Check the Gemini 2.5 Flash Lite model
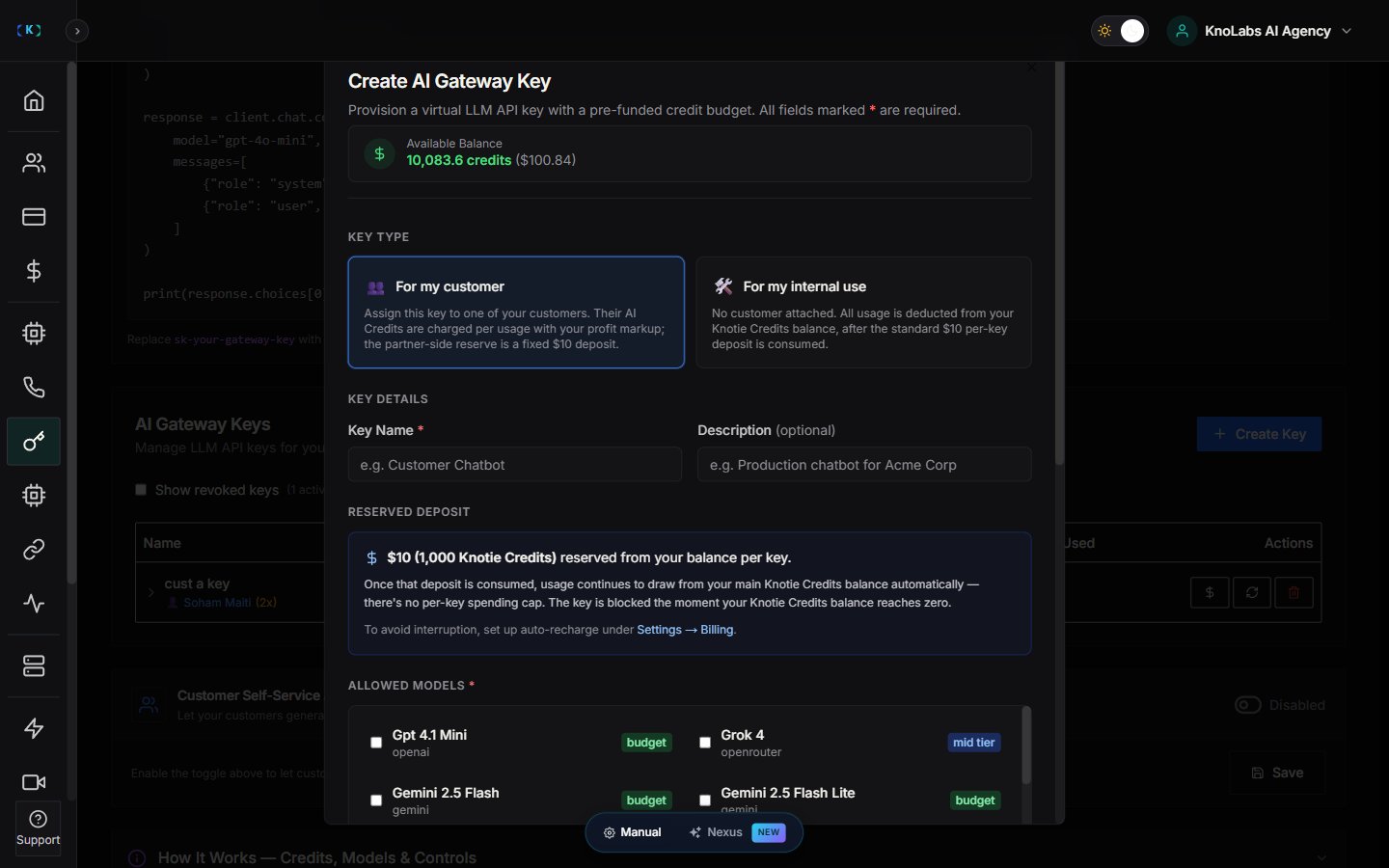 click(x=705, y=800)
